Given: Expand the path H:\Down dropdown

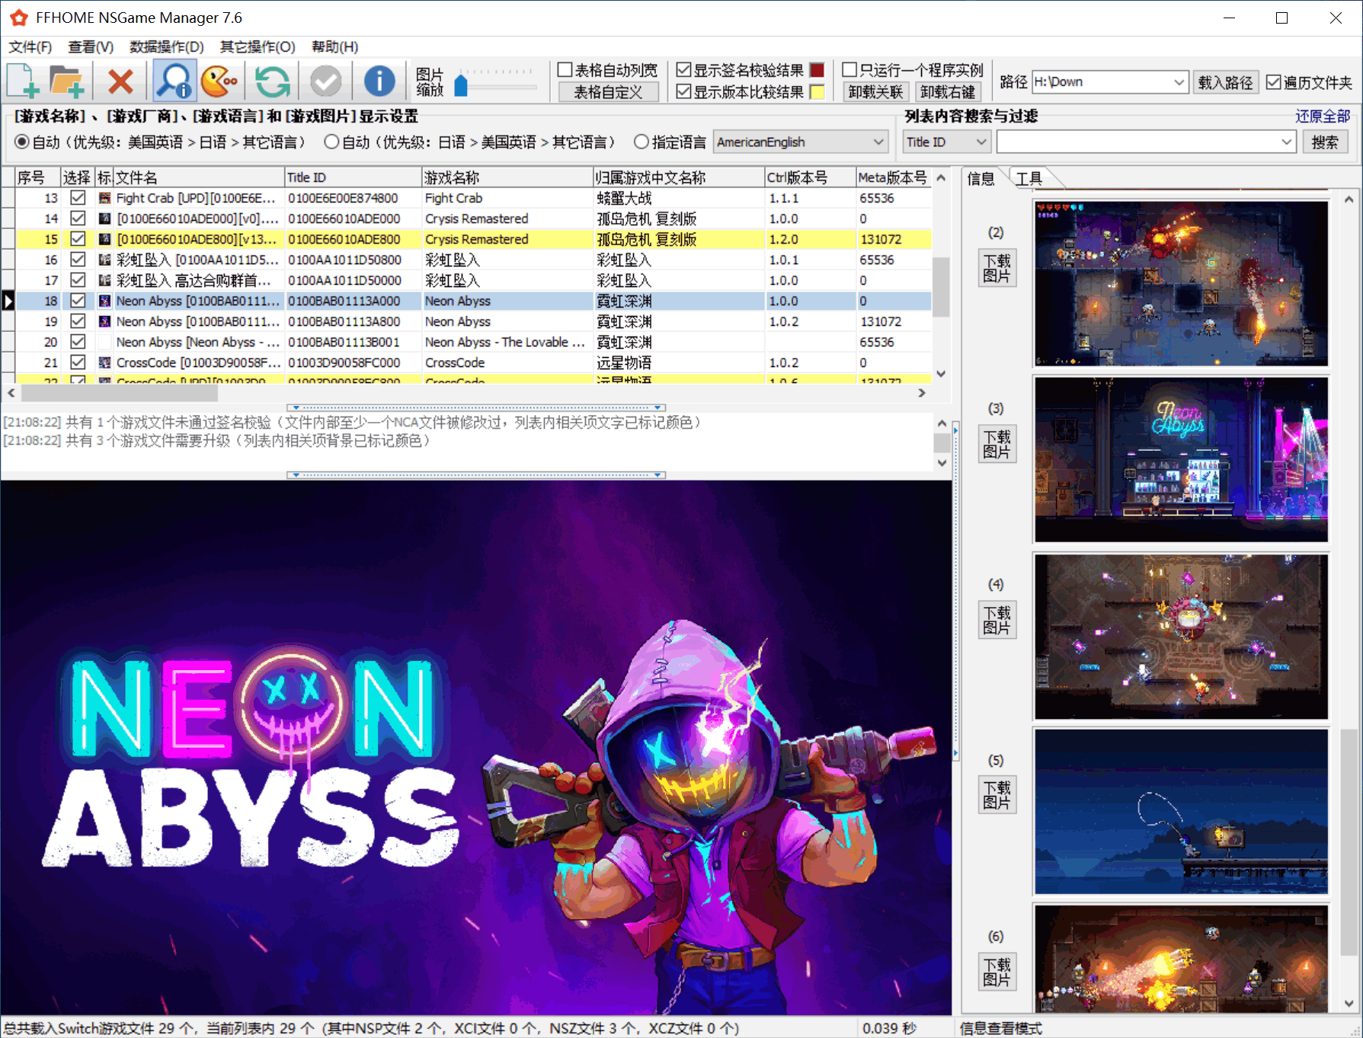Looking at the screenshot, I should [1179, 81].
